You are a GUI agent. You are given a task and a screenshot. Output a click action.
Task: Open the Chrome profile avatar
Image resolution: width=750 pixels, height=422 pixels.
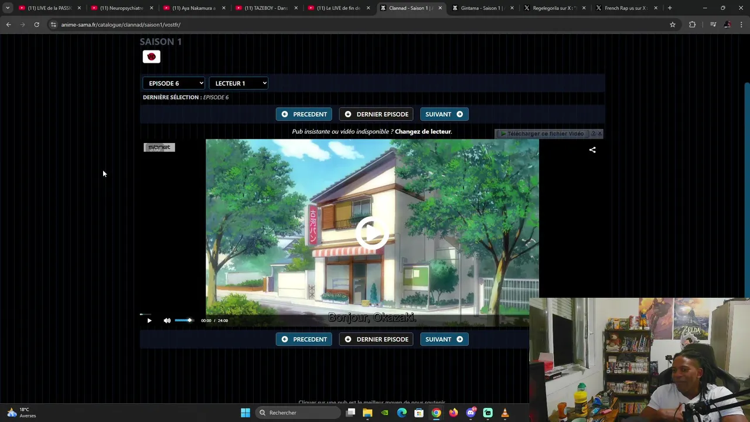coord(727,25)
